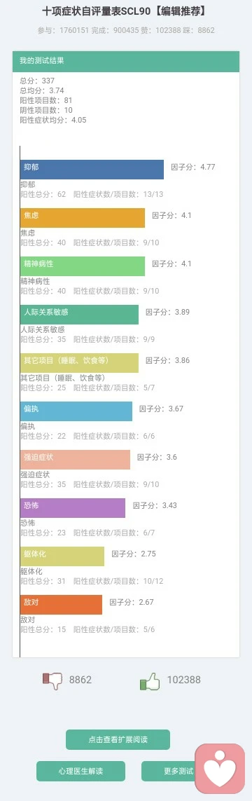Select 心理医生解读 button
Screen dimensions: 252x801
point(80,772)
